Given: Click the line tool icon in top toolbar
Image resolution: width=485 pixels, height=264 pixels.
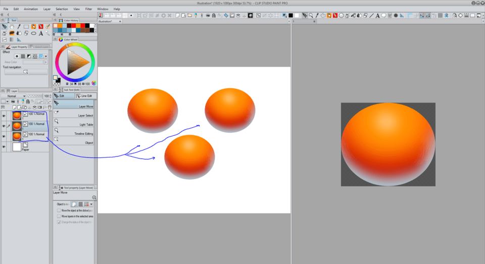Looking at the screenshot, I should point(371,16).
